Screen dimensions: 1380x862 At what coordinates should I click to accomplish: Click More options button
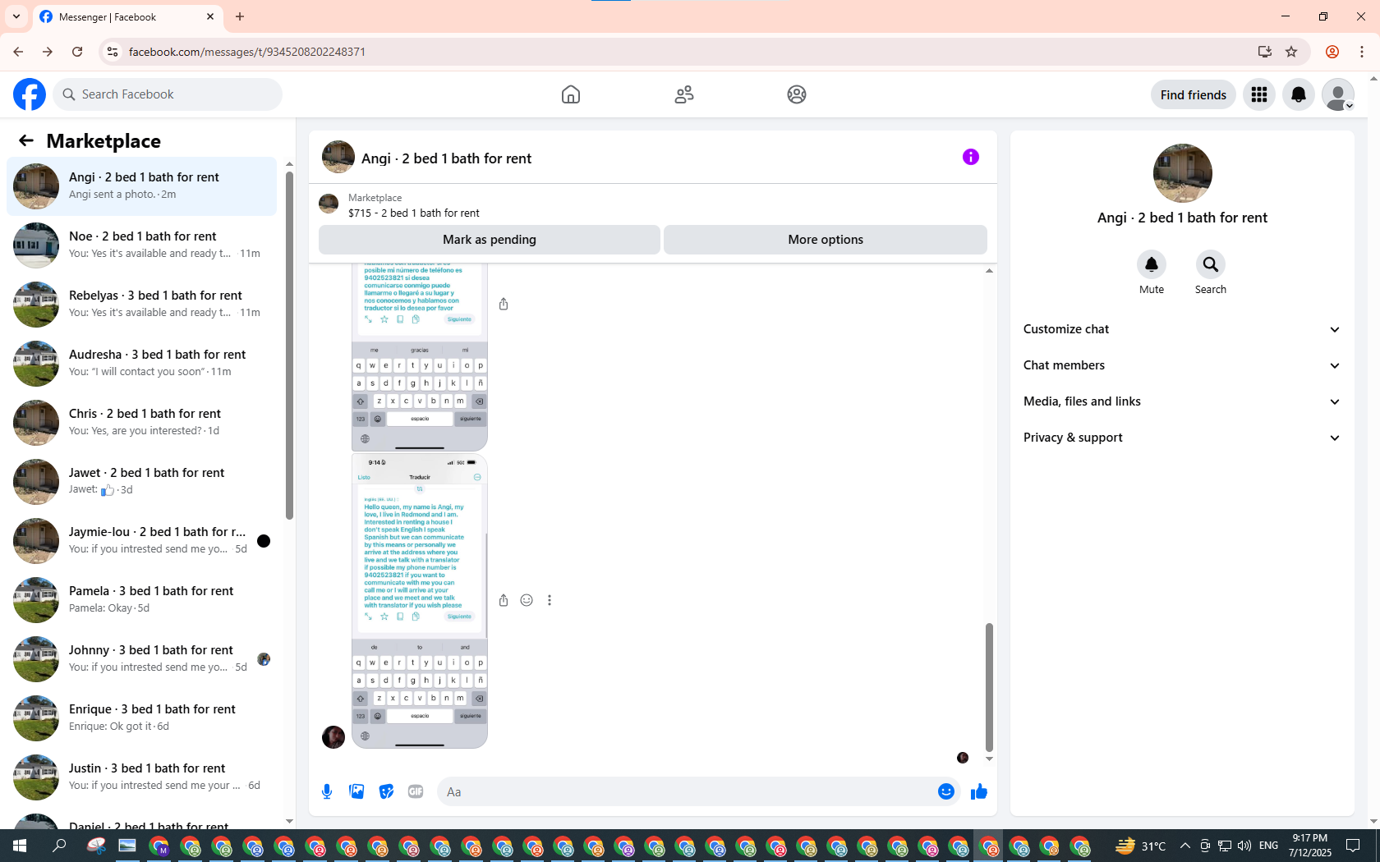[x=826, y=240]
